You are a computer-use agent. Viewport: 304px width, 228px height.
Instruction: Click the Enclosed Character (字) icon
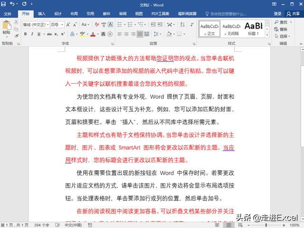(x=110, y=34)
